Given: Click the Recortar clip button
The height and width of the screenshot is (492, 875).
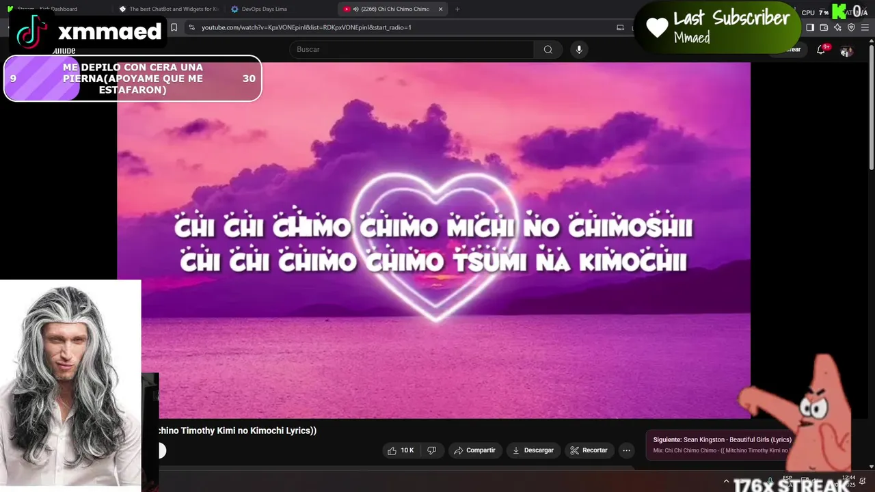Looking at the screenshot, I should 589,450.
